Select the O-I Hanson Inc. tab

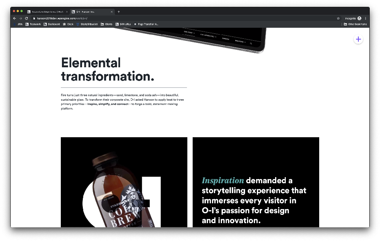point(92,12)
